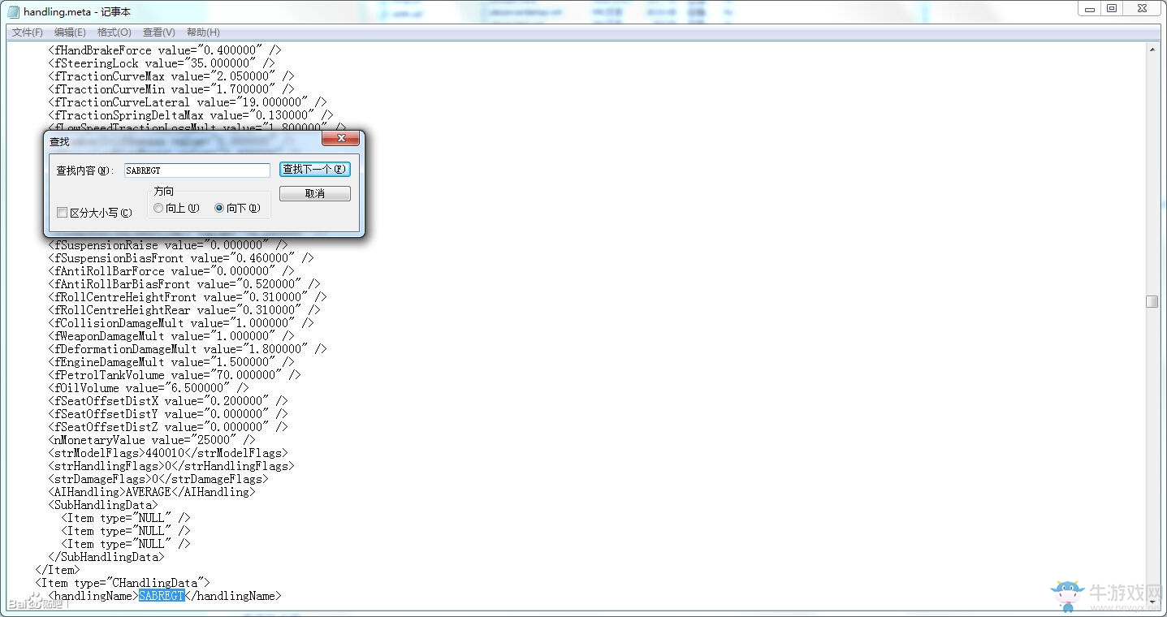Close the handling.meta Notepad window
Viewport: 1167px width, 617px height.
[1142, 8]
